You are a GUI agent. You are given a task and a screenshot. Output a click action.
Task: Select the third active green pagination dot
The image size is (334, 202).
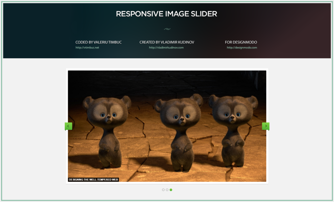click(171, 190)
